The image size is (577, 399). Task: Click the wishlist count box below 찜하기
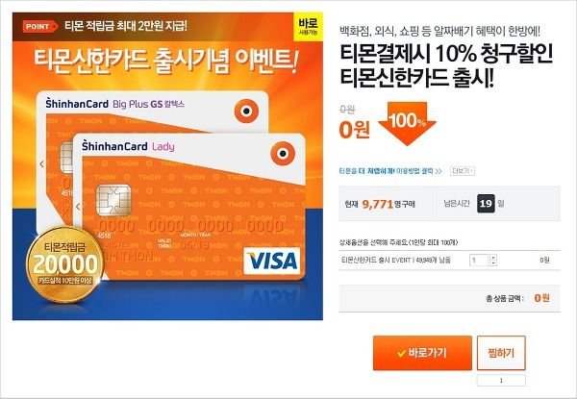(x=501, y=380)
